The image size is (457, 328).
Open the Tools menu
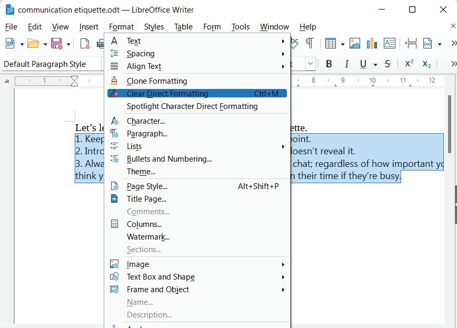(x=241, y=27)
